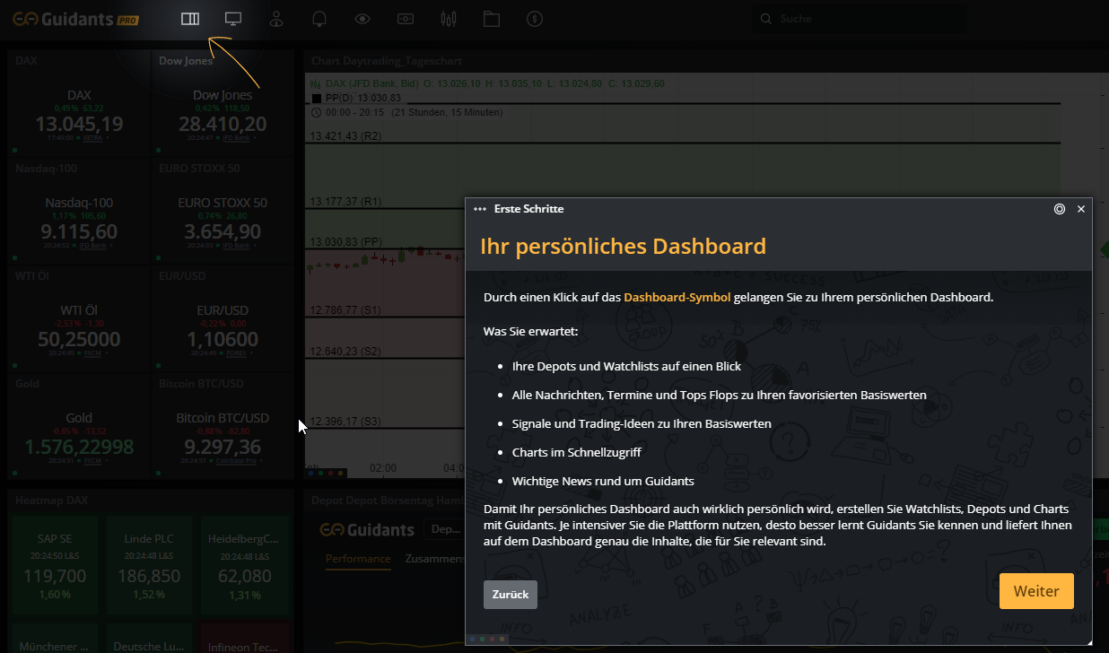Select the Deutsche Lu... heatmap tile

(x=149, y=638)
